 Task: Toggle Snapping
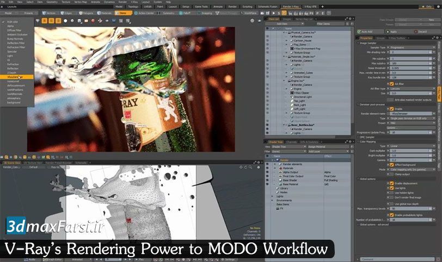click(x=205, y=13)
